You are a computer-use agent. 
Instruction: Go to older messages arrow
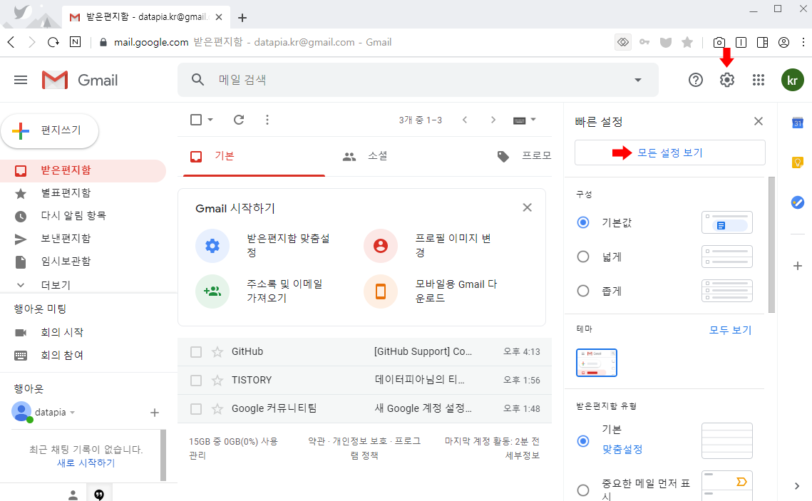[493, 120]
